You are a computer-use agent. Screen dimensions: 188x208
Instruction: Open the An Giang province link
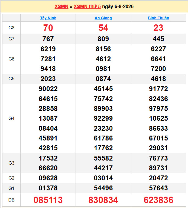click(103, 18)
